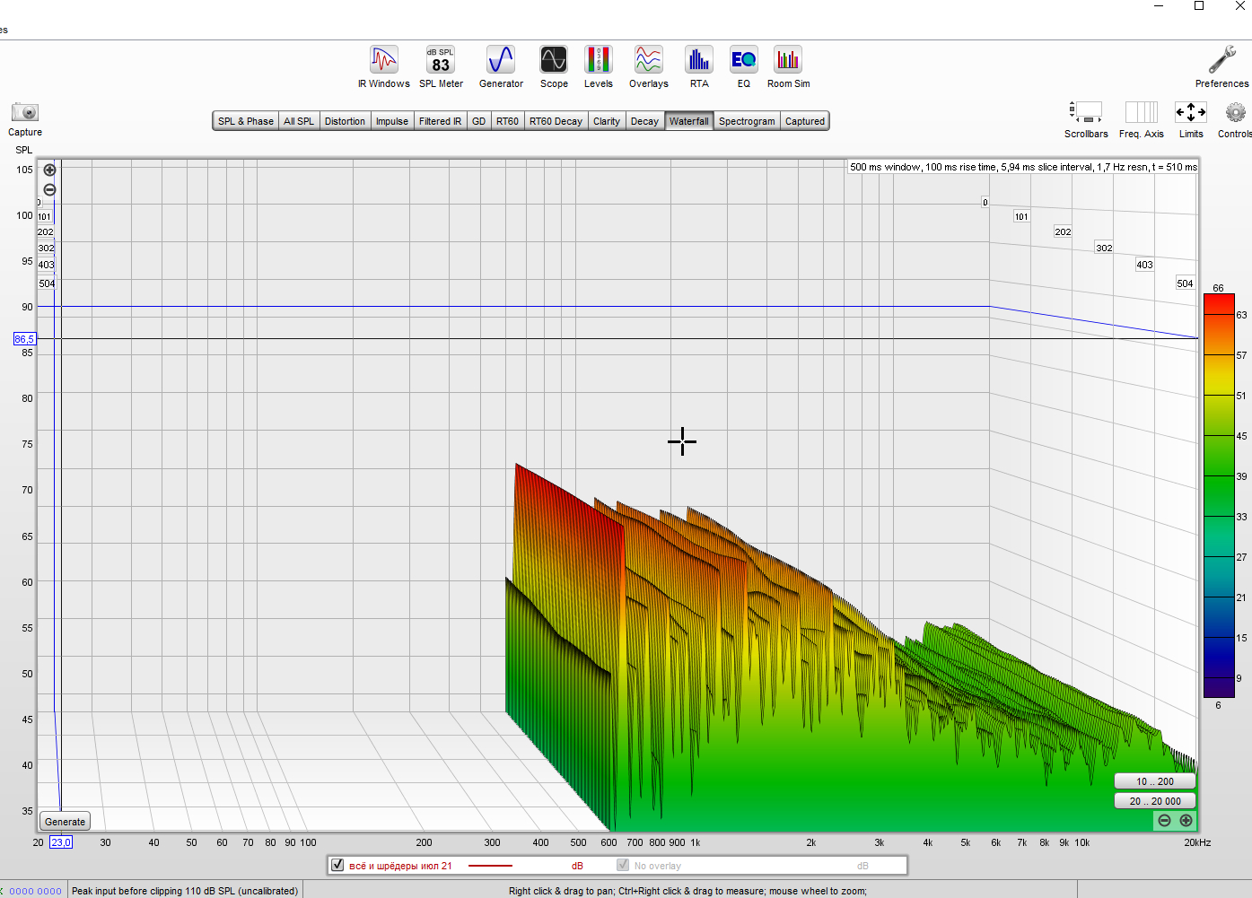Click the Capture camera icon
Screen dimensions: 1252x898
[25, 112]
